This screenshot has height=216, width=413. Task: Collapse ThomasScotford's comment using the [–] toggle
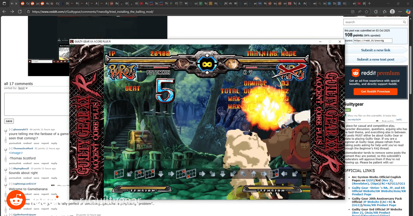pyautogui.click(x=11, y=148)
